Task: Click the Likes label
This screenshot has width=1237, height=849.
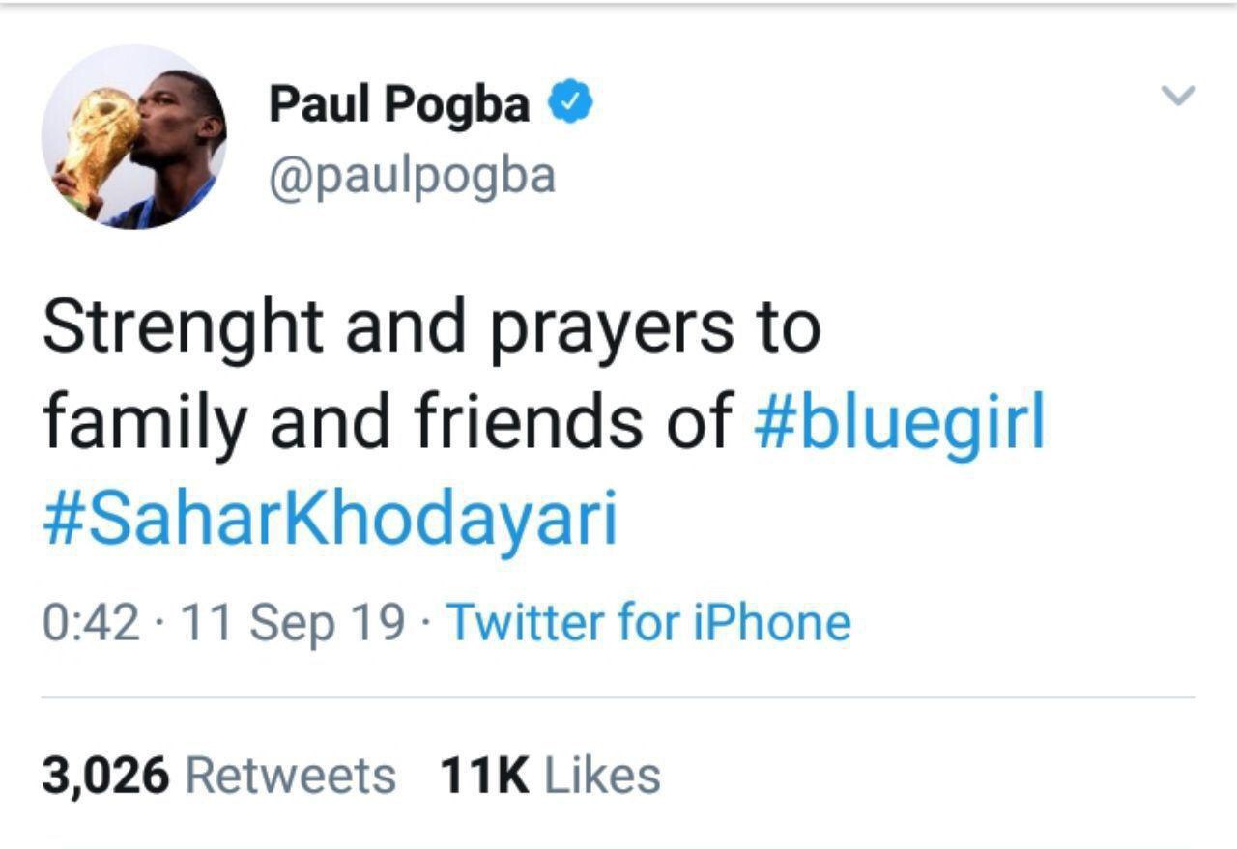Action: tap(602, 777)
